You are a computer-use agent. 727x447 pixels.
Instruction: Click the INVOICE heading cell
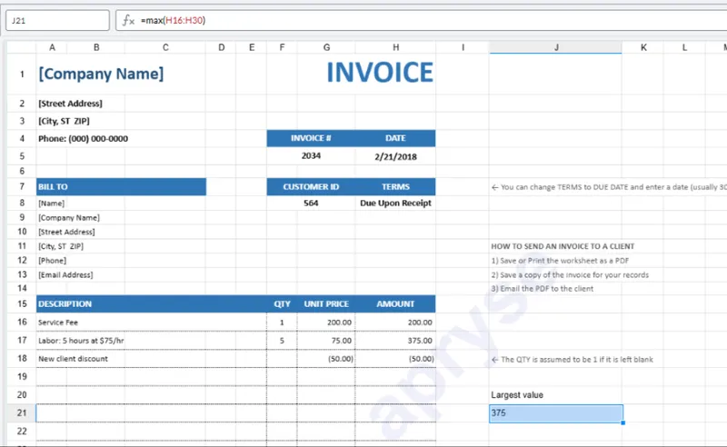380,73
